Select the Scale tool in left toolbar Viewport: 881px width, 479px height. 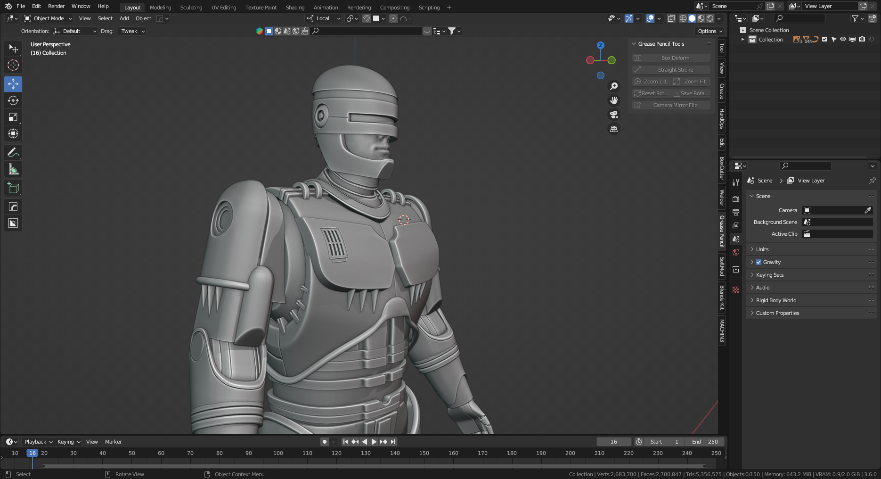pyautogui.click(x=13, y=117)
